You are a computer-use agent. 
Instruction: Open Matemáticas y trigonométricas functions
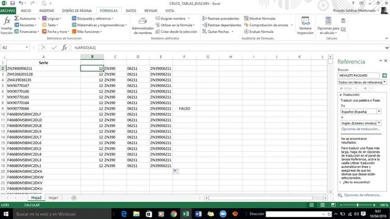(99, 25)
